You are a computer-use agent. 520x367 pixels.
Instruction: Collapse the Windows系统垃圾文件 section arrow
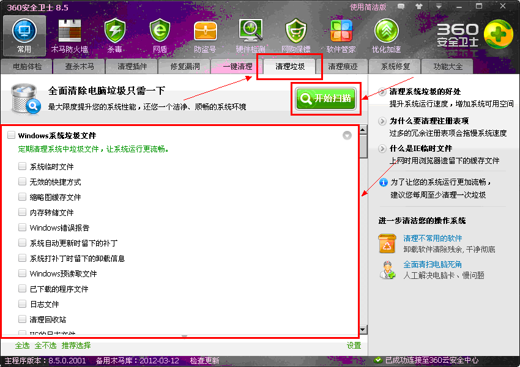pyautogui.click(x=347, y=135)
